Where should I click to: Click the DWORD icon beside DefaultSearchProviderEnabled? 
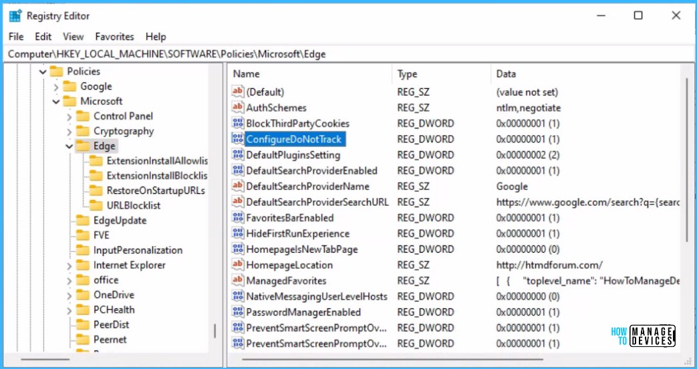pos(238,170)
